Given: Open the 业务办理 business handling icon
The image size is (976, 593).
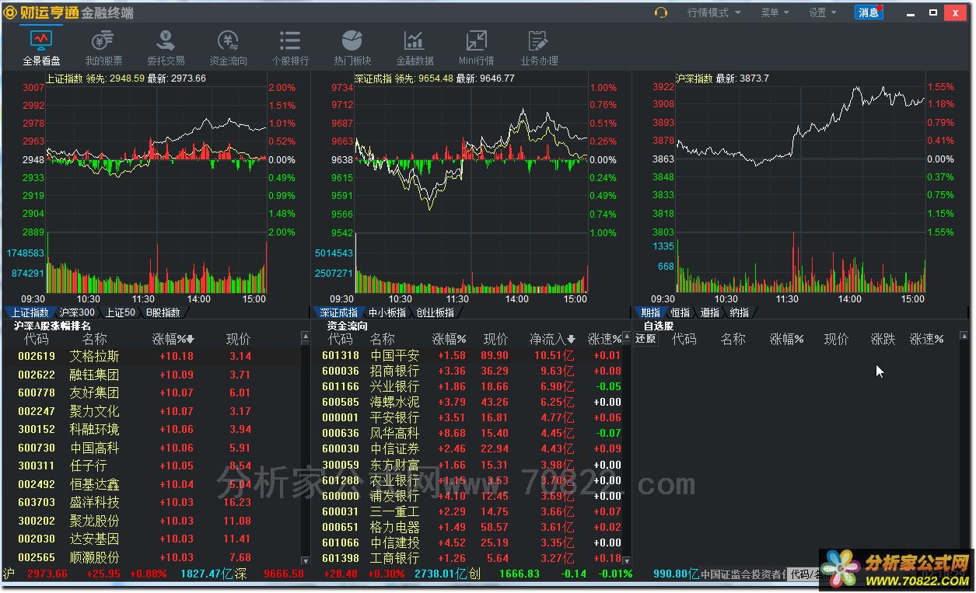Looking at the screenshot, I should pyautogui.click(x=539, y=47).
